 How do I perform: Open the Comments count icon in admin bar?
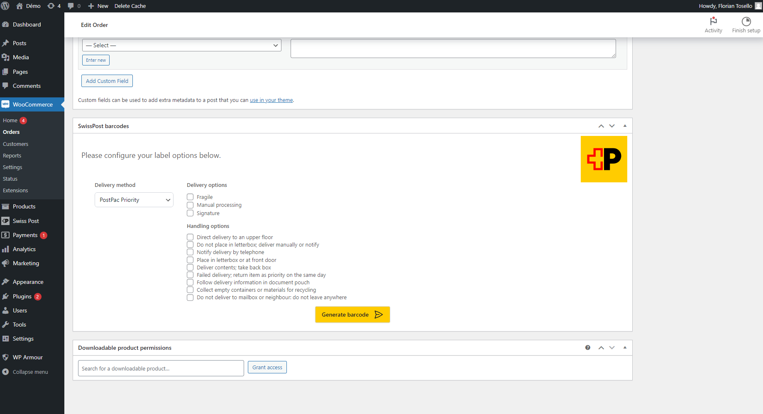71,6
